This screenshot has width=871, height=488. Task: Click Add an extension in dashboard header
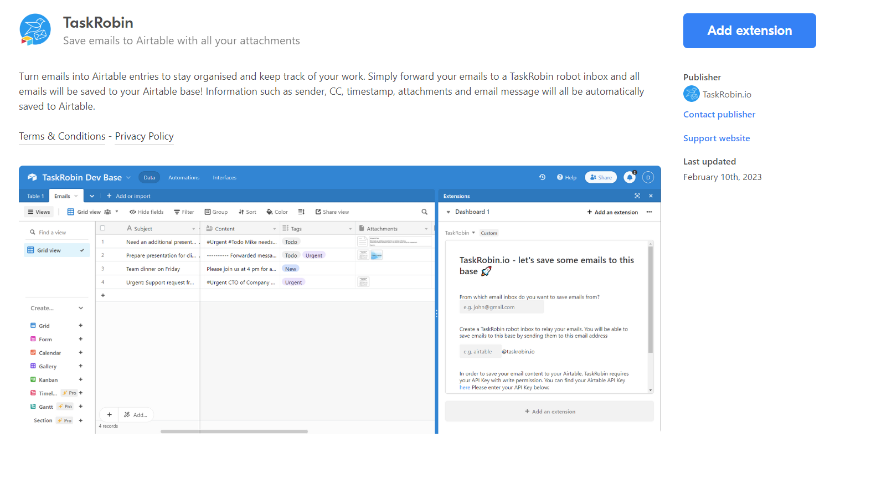612,212
